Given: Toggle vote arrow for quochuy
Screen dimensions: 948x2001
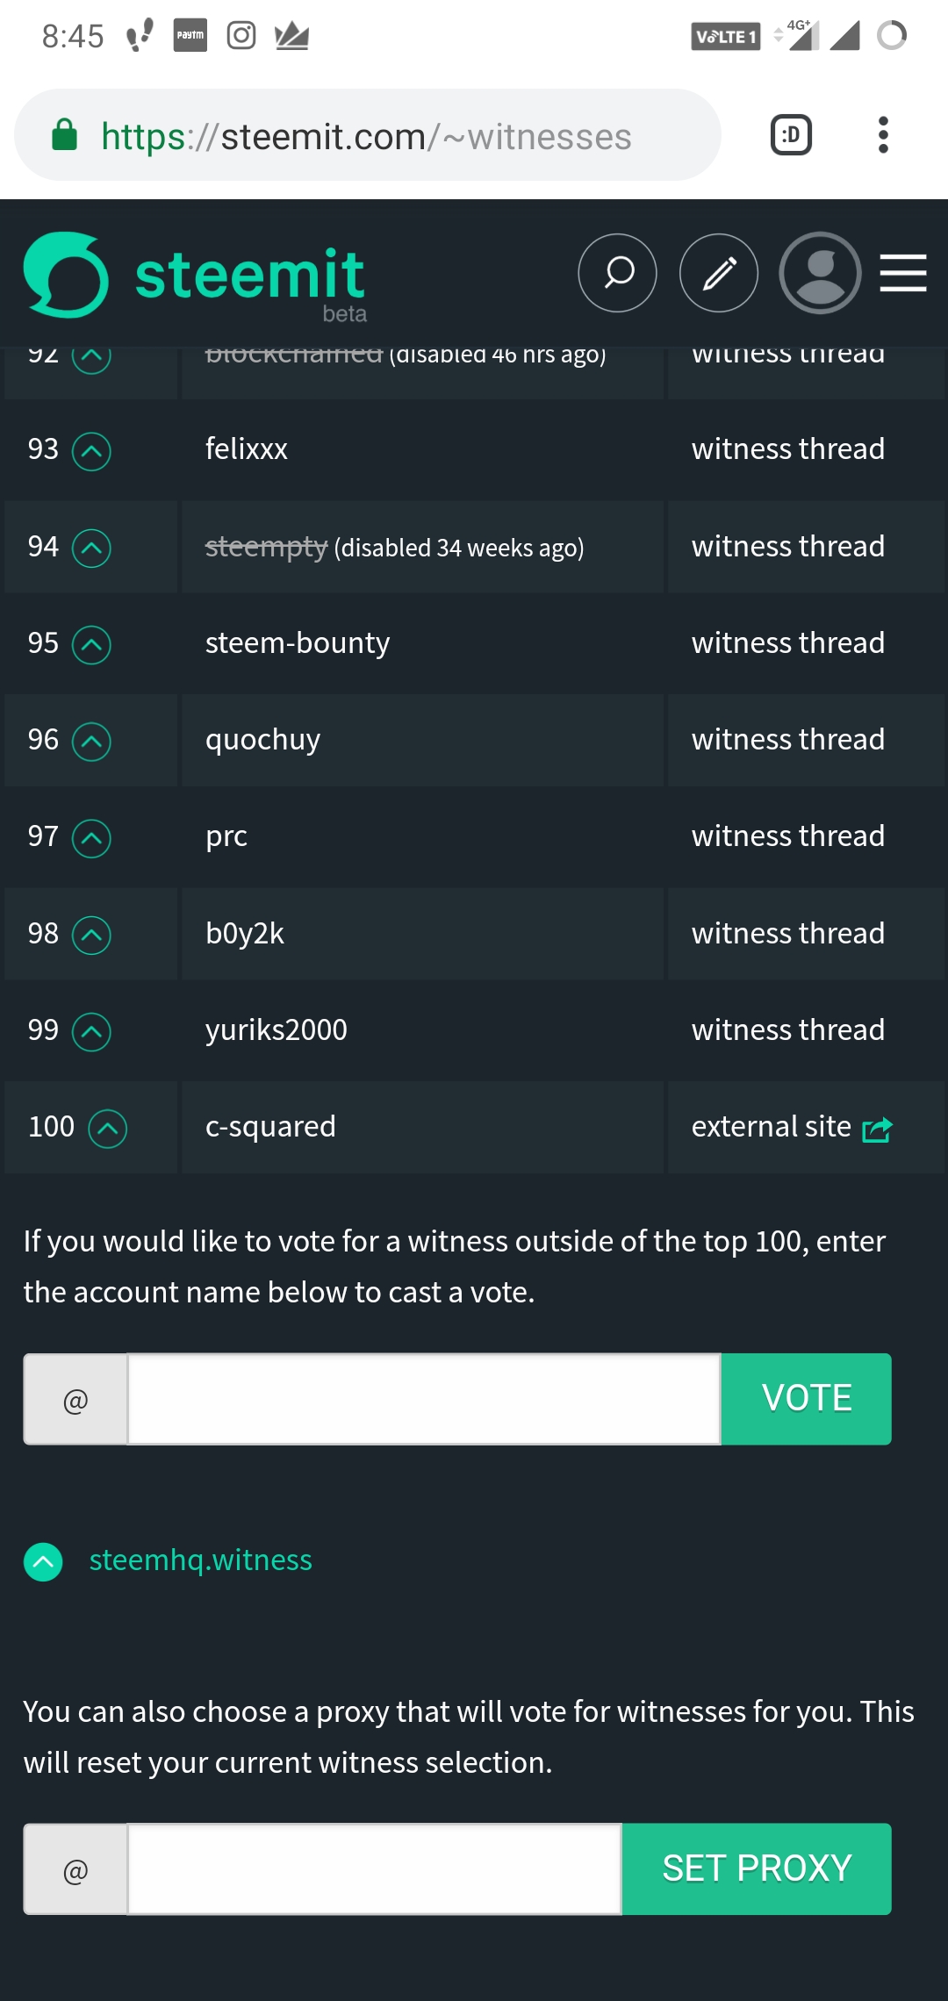Looking at the screenshot, I should pos(91,742).
